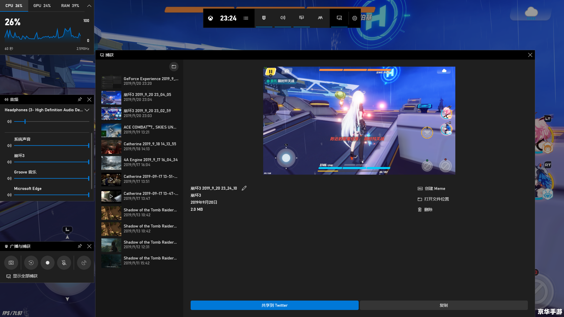Switch to the CPU performance tab
This screenshot has width=564, height=317.
click(x=14, y=6)
